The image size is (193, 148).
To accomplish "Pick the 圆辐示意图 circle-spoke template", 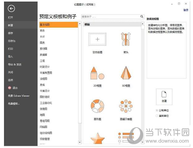I will pos(126,106).
